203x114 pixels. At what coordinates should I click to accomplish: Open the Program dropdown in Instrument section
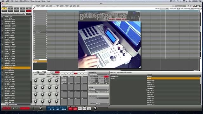pyautogui.click(x=102, y=104)
